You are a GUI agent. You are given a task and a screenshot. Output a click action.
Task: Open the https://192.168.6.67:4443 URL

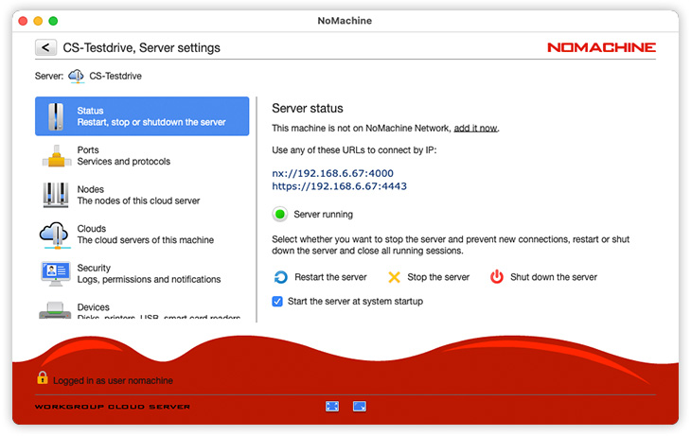coord(339,187)
